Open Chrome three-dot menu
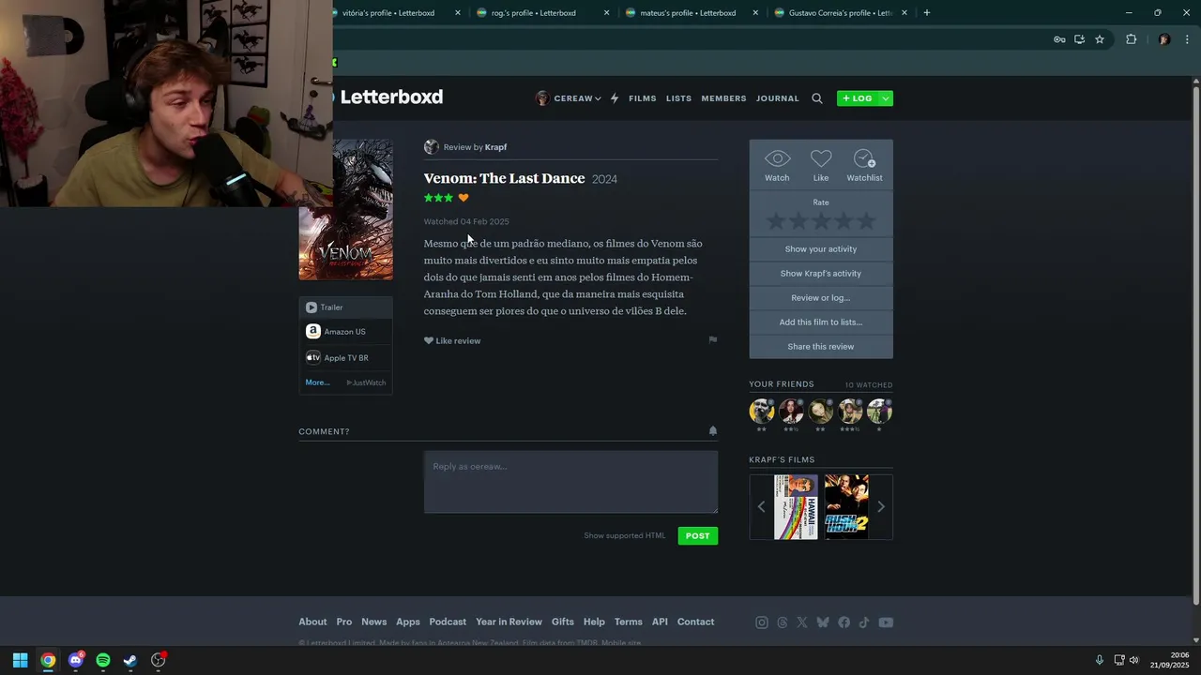This screenshot has height=675, width=1201. 1187,39
